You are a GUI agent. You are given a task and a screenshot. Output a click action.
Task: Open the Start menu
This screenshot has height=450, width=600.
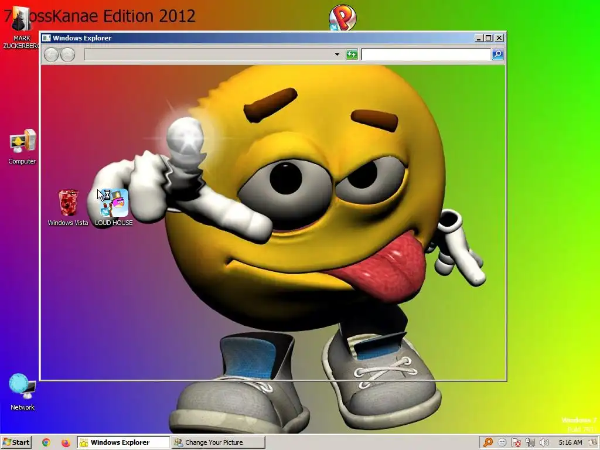coord(16,442)
